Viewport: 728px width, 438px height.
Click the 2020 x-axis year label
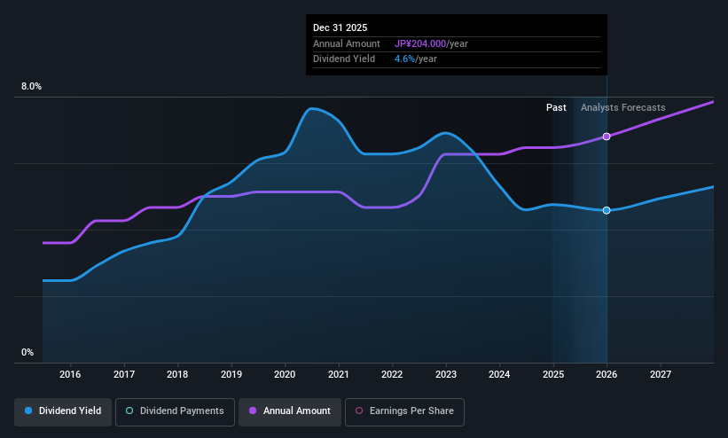click(x=285, y=374)
